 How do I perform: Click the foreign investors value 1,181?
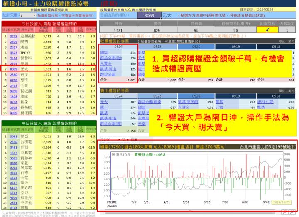click(118, 30)
